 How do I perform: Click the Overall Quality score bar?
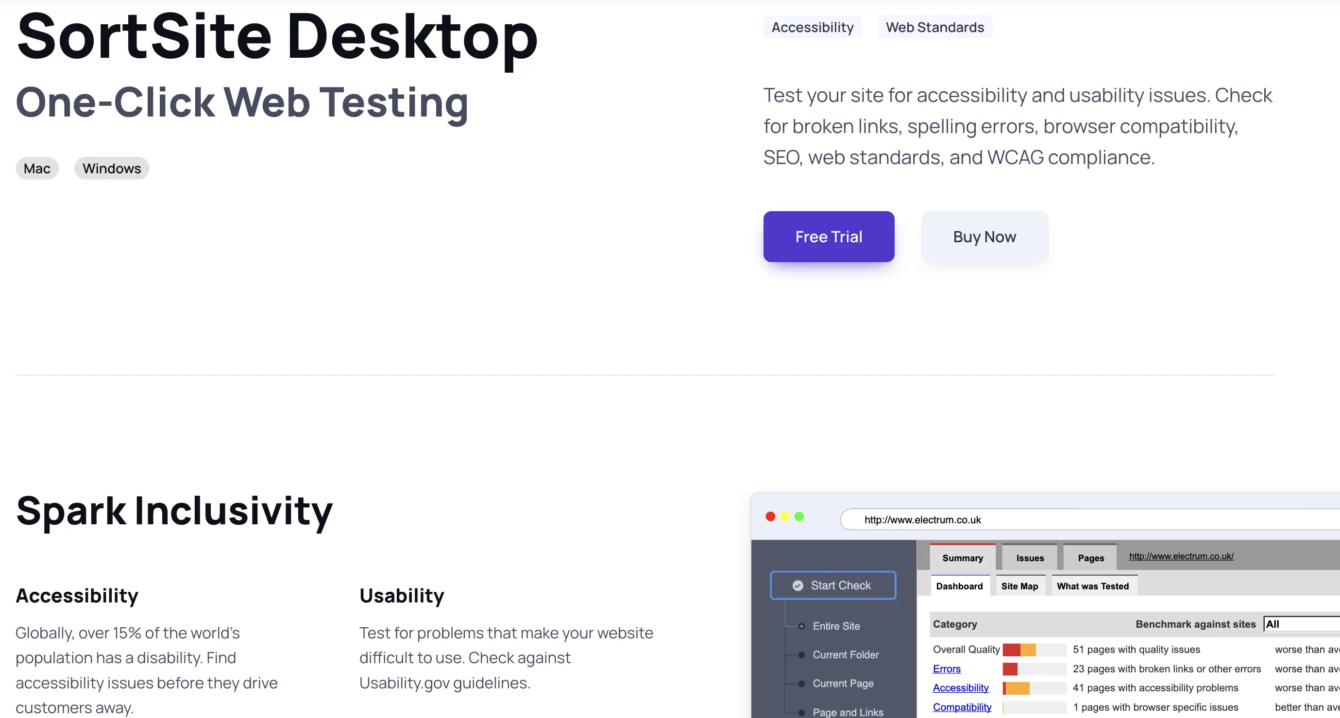(x=1034, y=650)
